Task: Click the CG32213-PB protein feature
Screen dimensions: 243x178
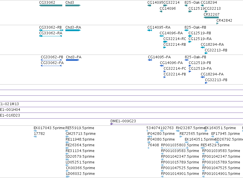Action: 206,83
